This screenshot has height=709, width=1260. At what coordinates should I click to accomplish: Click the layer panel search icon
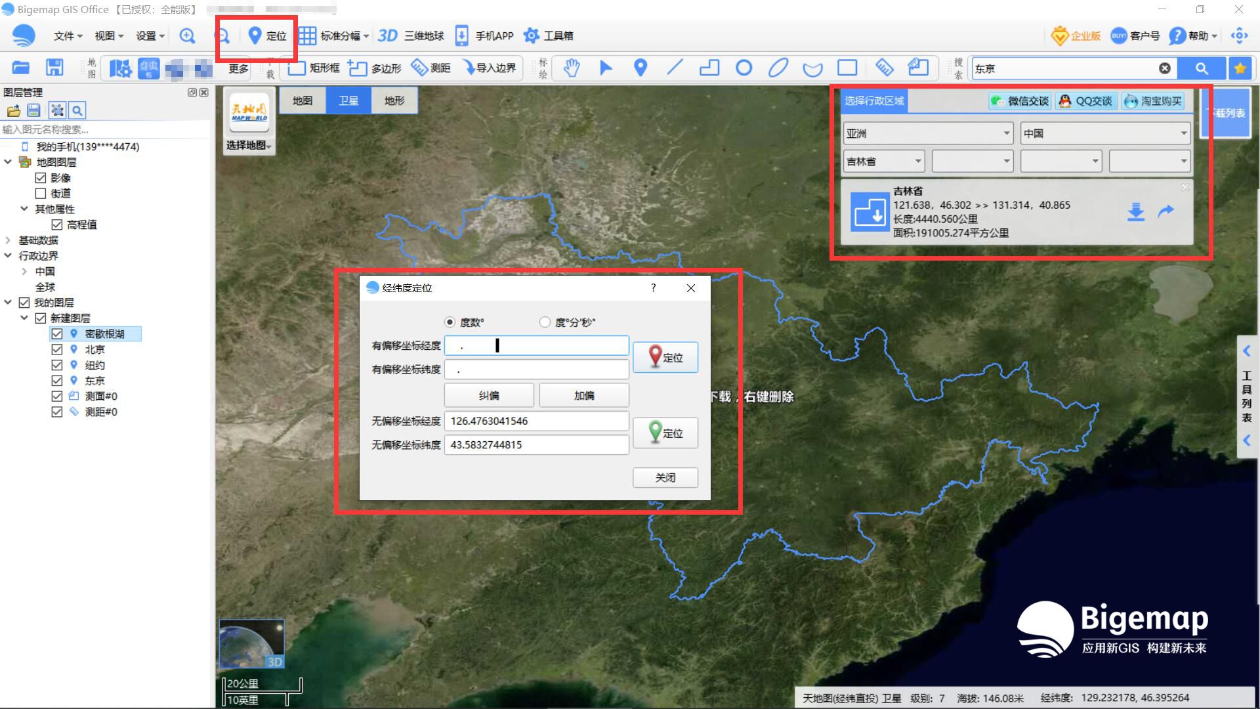pos(77,110)
